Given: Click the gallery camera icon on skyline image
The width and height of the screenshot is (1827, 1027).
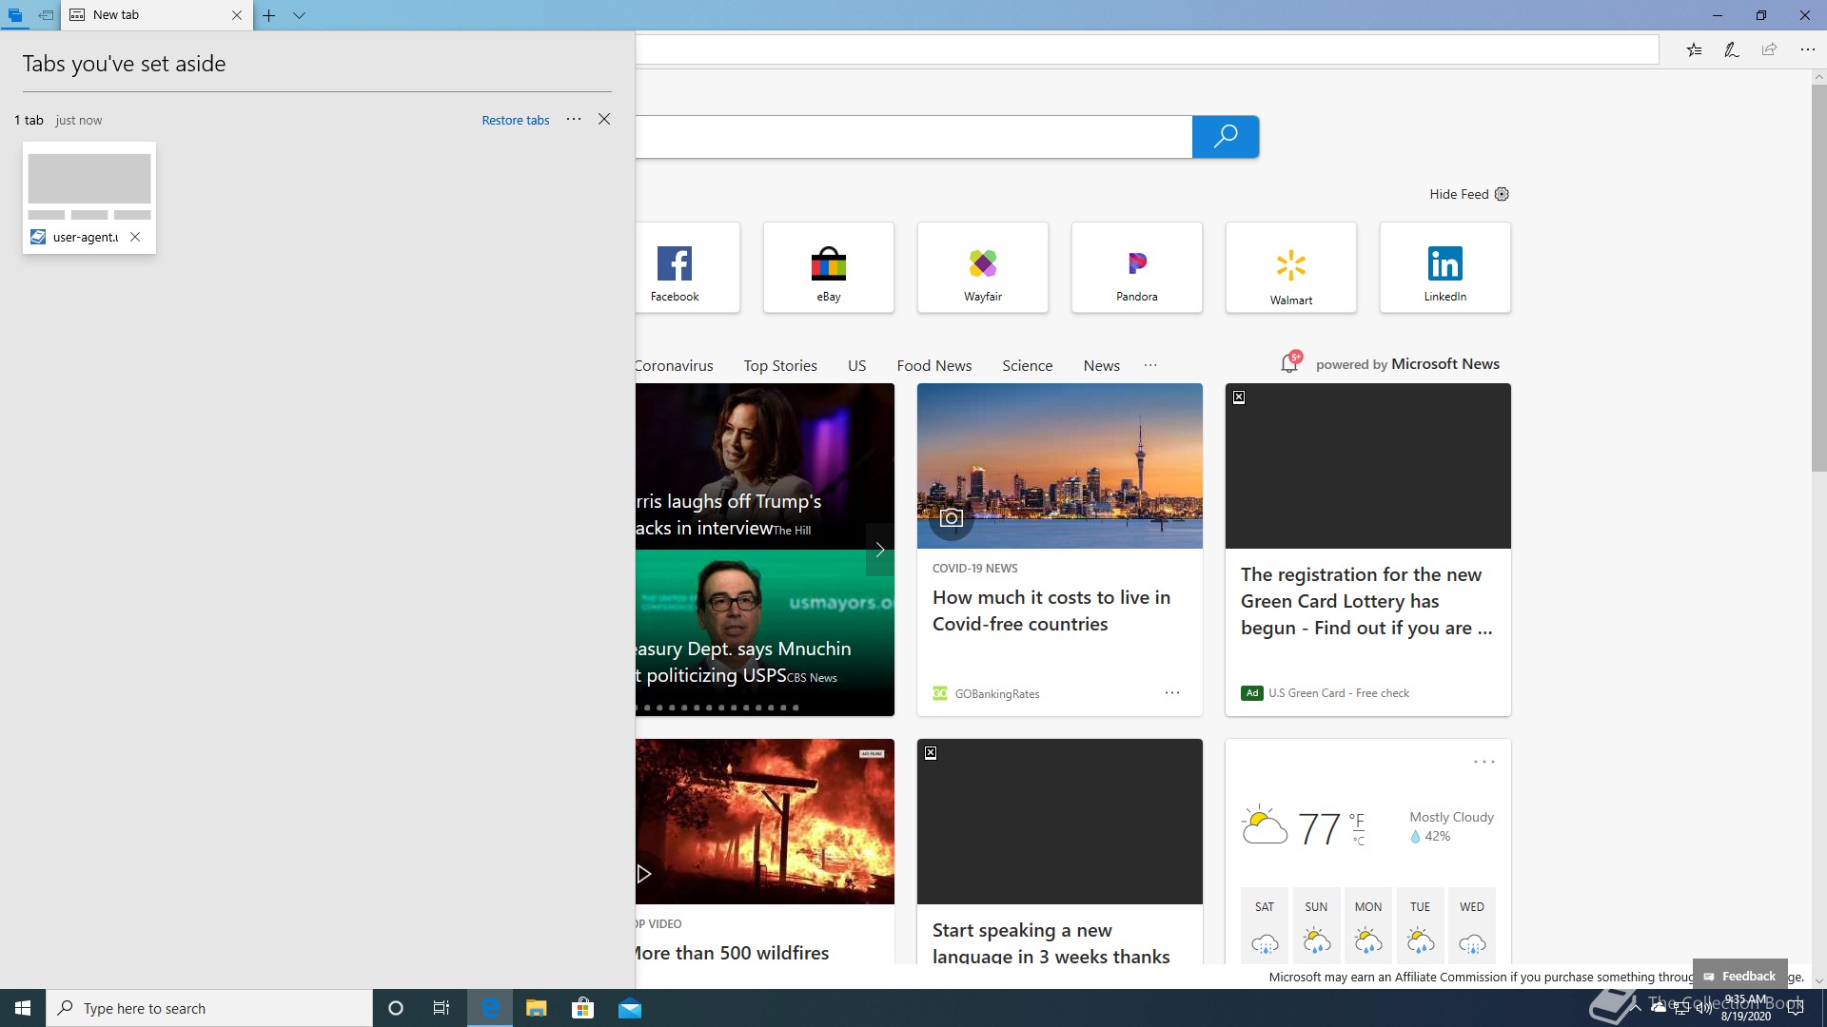Looking at the screenshot, I should point(952,518).
